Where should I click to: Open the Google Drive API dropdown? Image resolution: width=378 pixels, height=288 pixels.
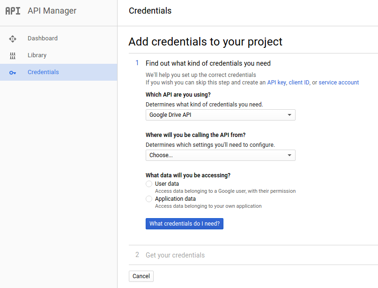(x=220, y=115)
